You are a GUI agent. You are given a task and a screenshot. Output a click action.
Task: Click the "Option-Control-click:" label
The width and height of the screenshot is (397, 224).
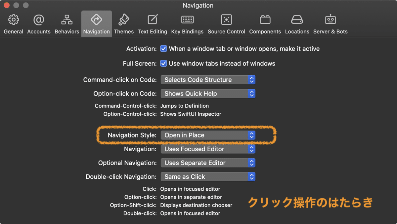pos(130,114)
